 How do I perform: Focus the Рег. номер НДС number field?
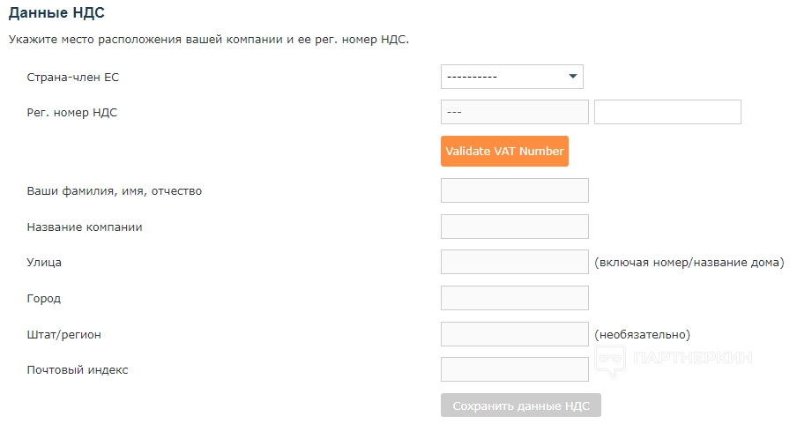coord(667,112)
